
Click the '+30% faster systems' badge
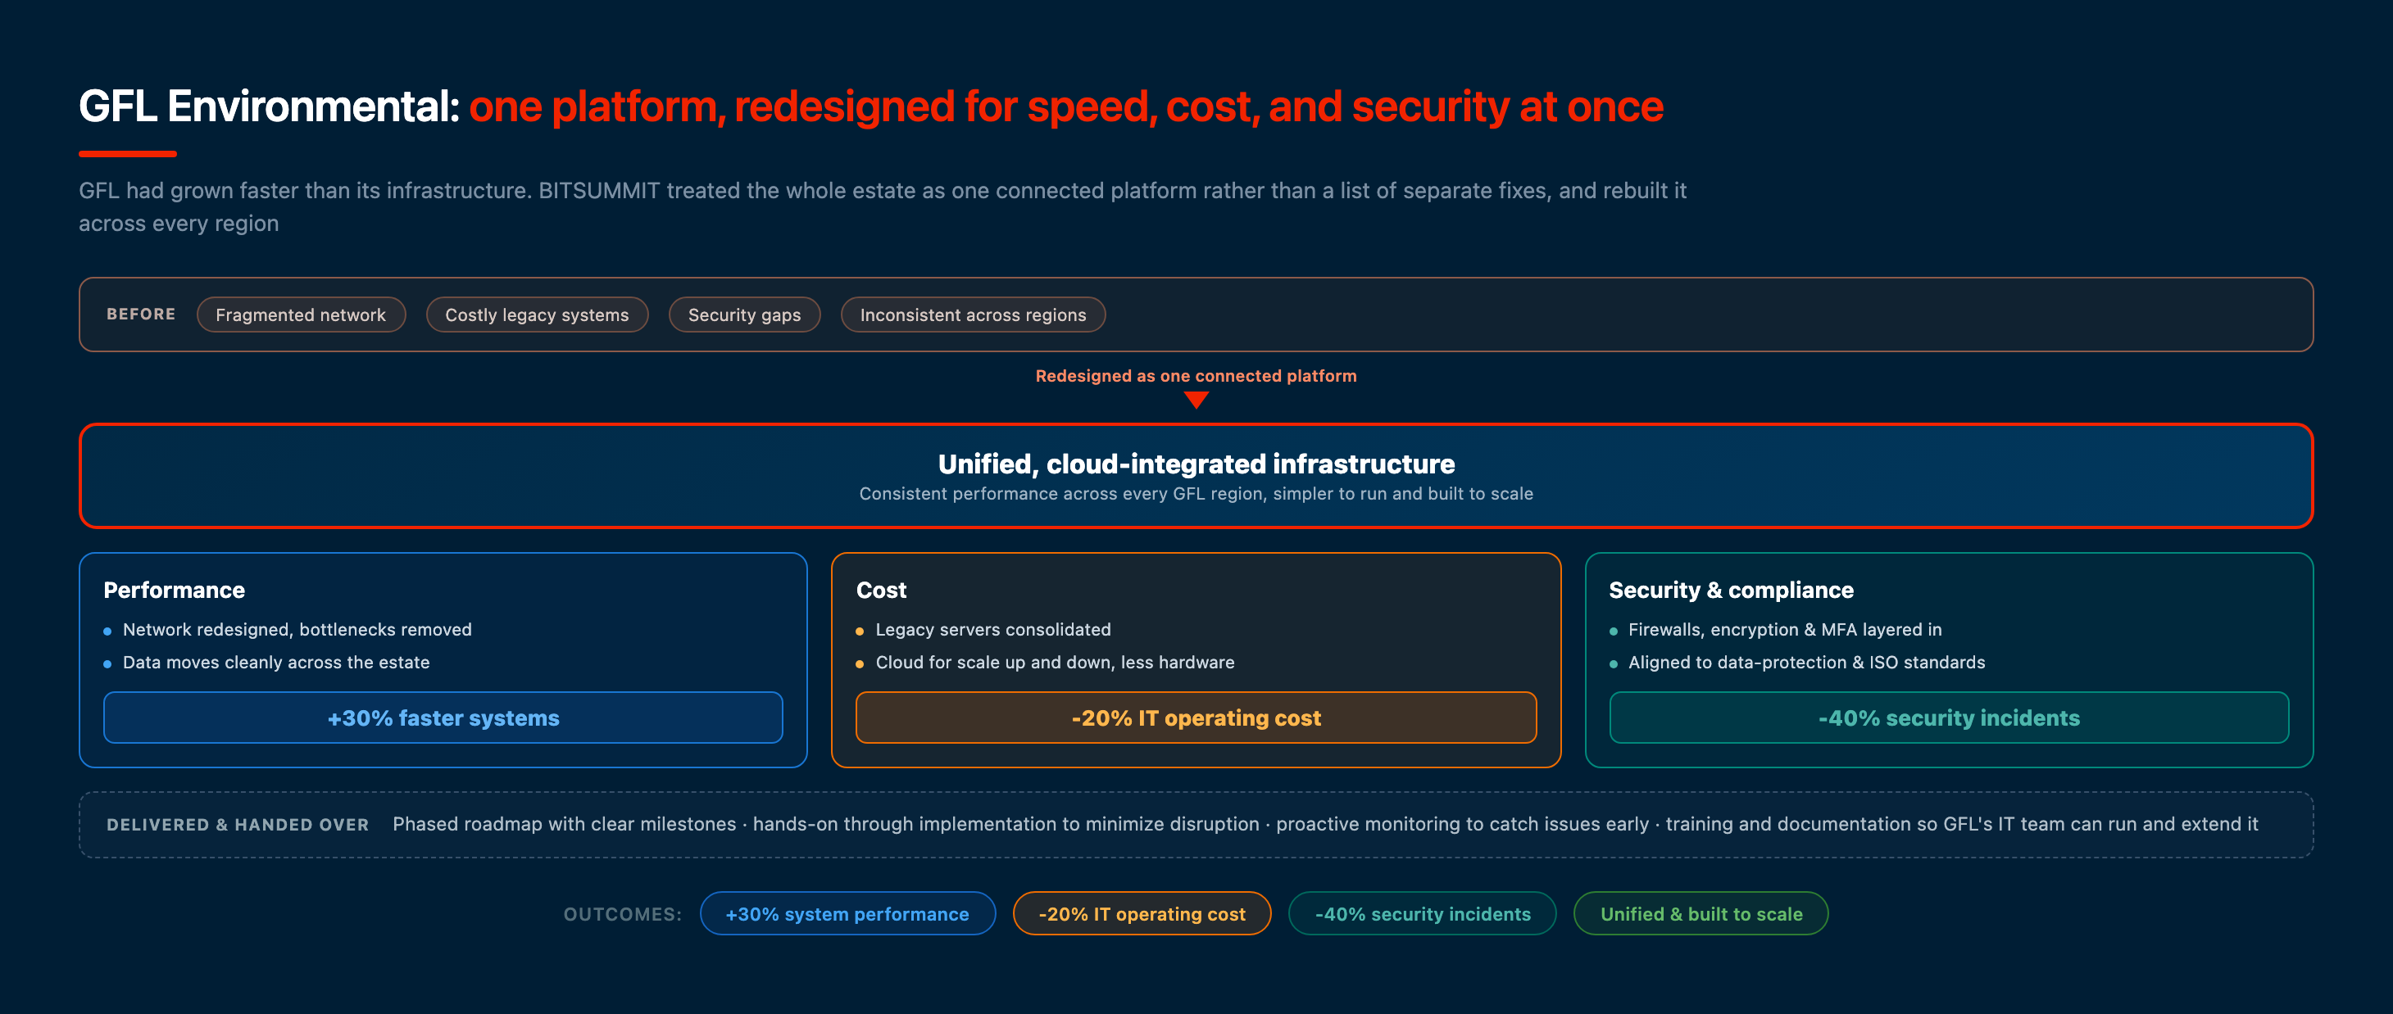(443, 717)
